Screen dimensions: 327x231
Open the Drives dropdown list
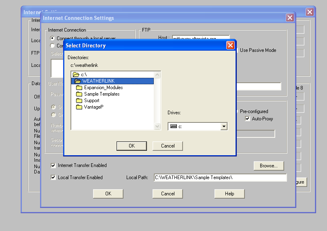tap(224, 126)
